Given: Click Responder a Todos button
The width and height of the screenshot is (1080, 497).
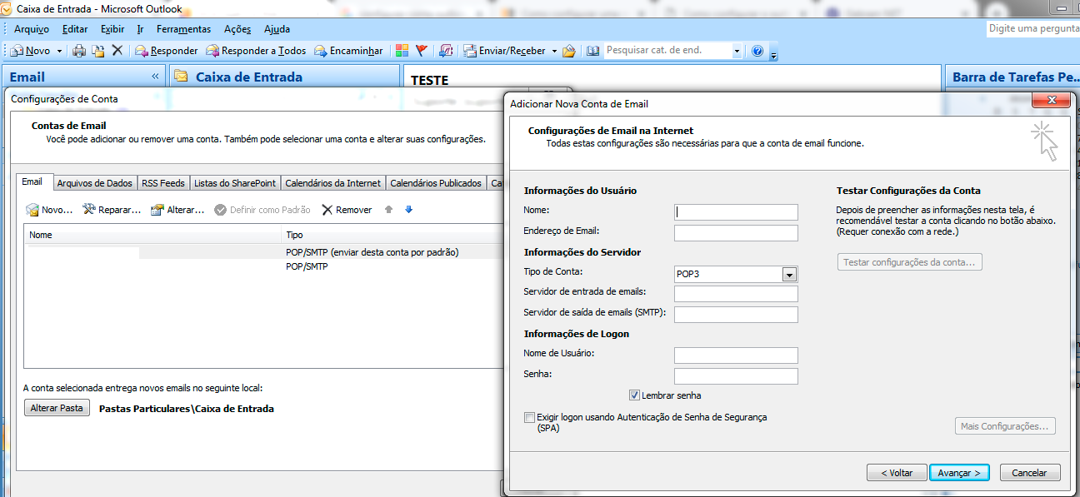Looking at the screenshot, I should (257, 51).
